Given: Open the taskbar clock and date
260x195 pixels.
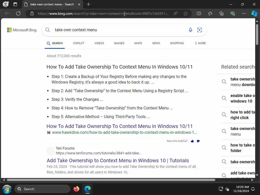Looking at the screenshot, I should (241, 189).
